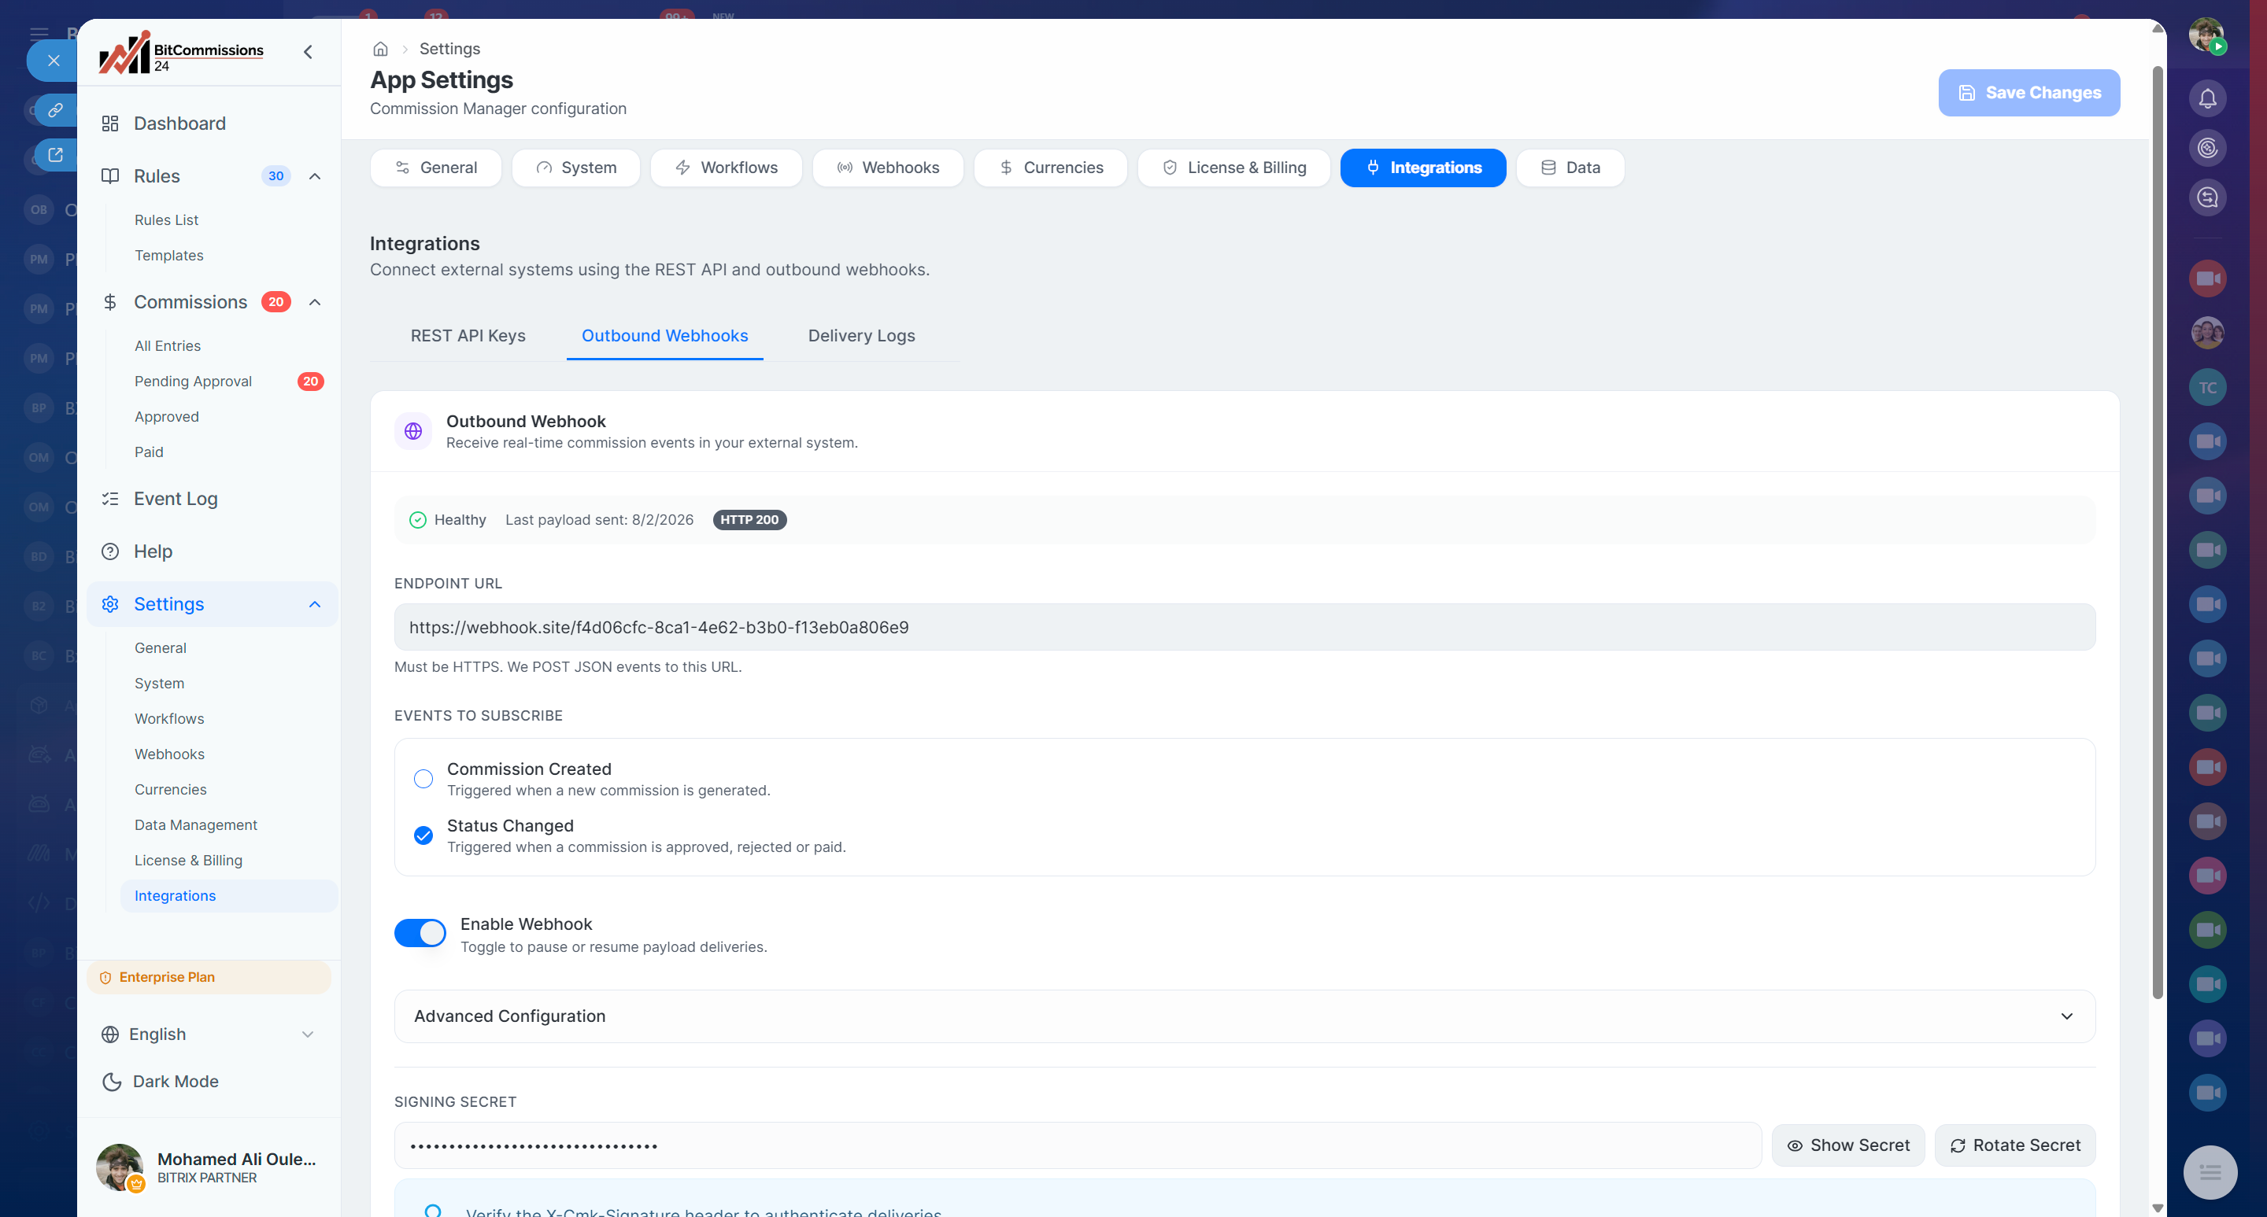Click the Healthy status check icon
2267x1217 pixels.
pos(418,520)
